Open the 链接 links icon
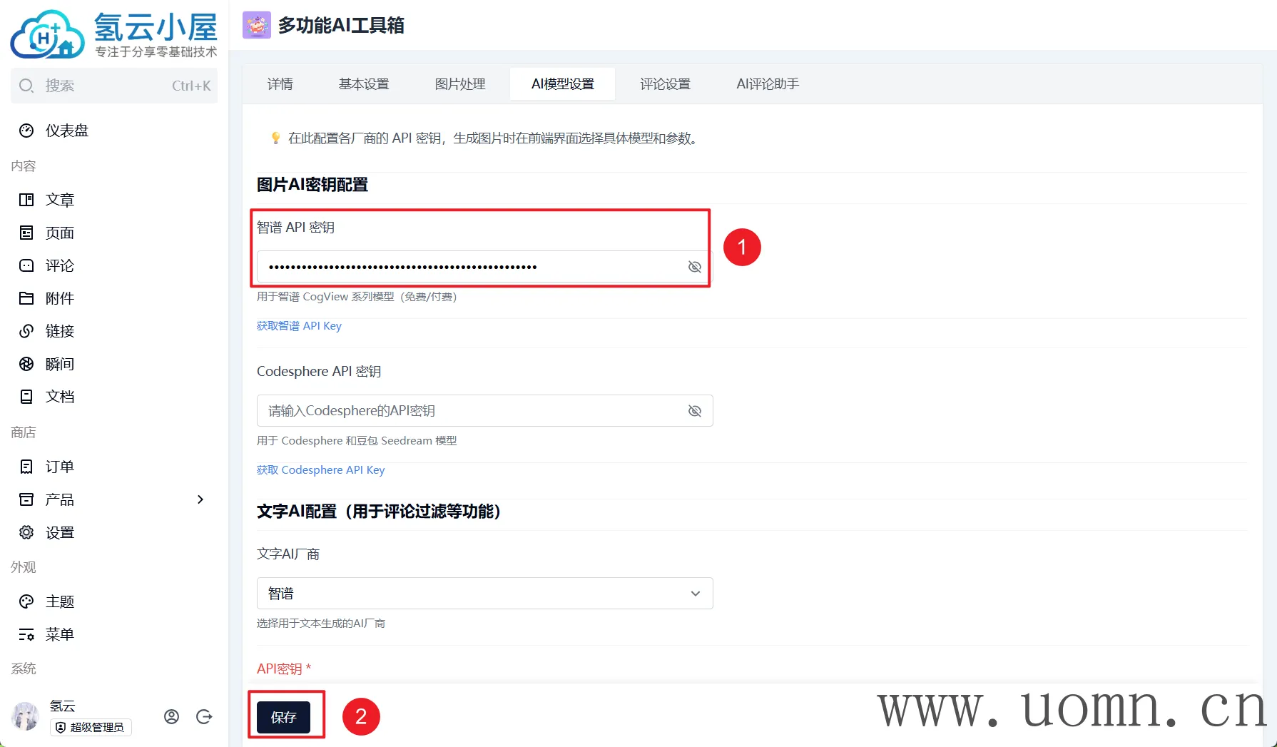Screen dimensions: 1277x747 point(26,331)
